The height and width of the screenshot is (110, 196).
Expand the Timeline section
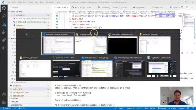pyautogui.click(x=14, y=102)
